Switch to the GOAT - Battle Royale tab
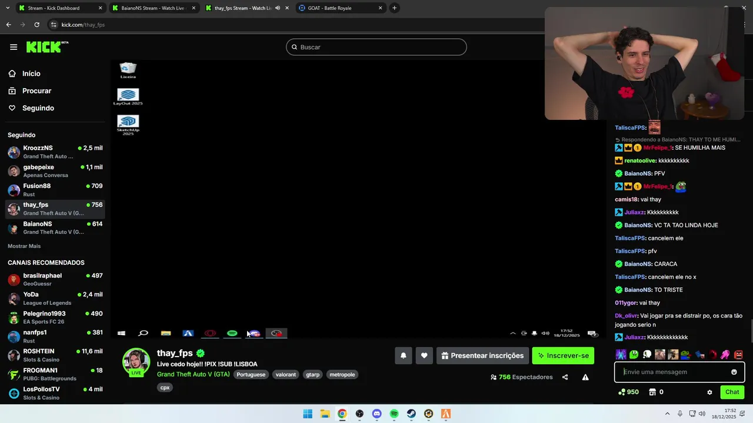 tap(341, 8)
